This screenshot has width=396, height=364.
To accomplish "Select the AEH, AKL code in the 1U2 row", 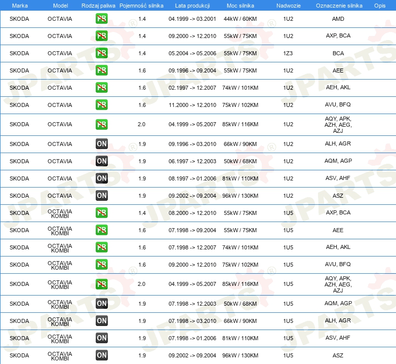I will pos(338,87).
